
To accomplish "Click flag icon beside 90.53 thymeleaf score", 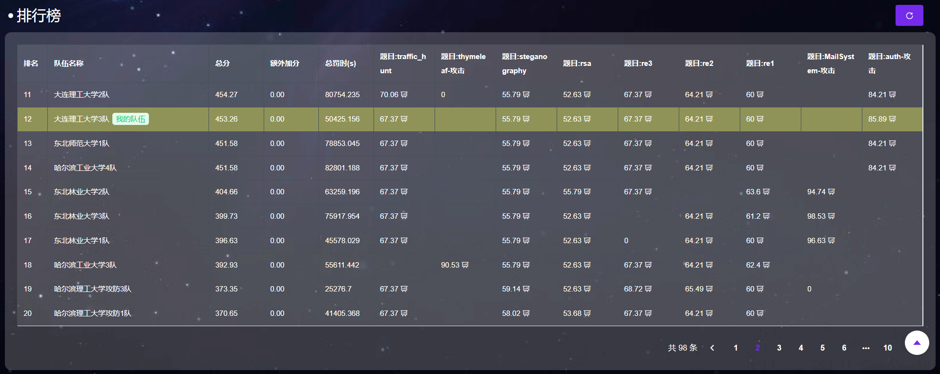I will [x=465, y=265].
